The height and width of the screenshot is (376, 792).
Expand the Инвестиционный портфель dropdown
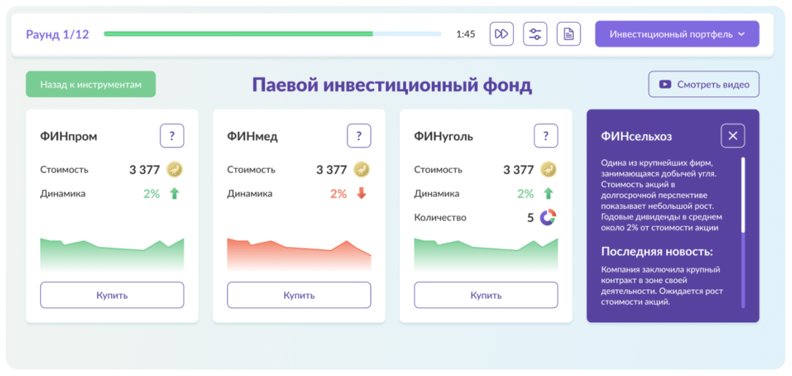[677, 34]
